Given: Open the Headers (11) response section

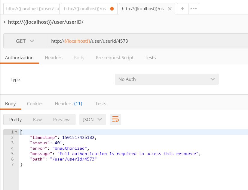Looking at the screenshot, I should tap(68, 103).
